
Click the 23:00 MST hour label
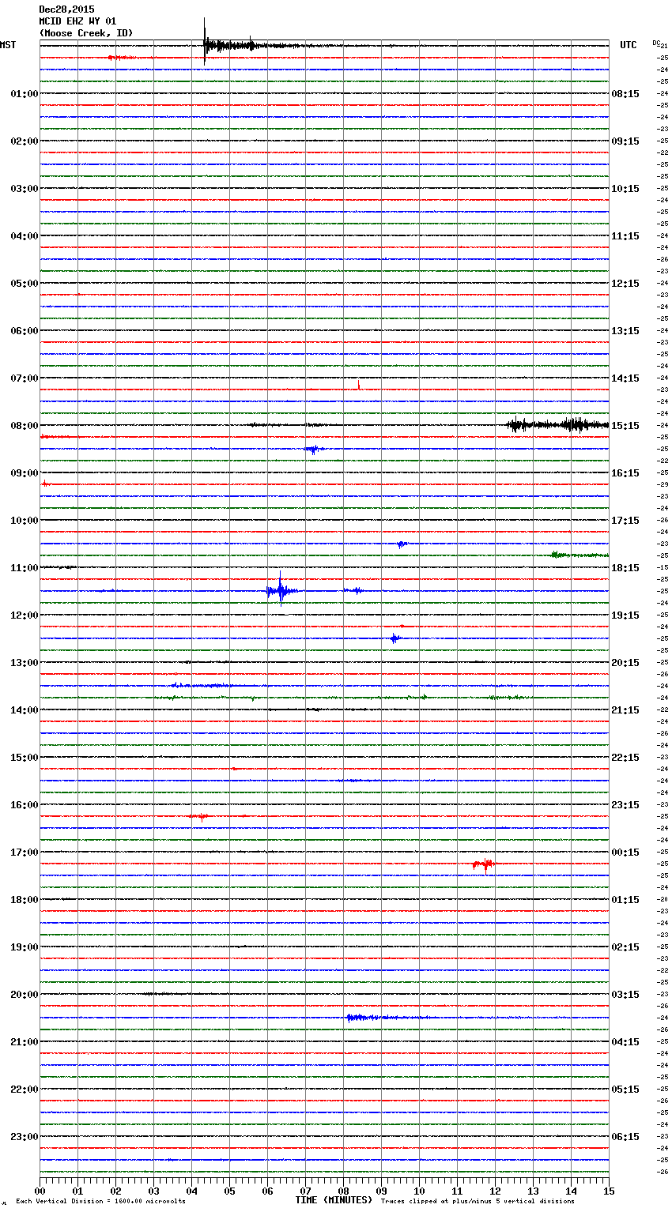pos(25,1136)
